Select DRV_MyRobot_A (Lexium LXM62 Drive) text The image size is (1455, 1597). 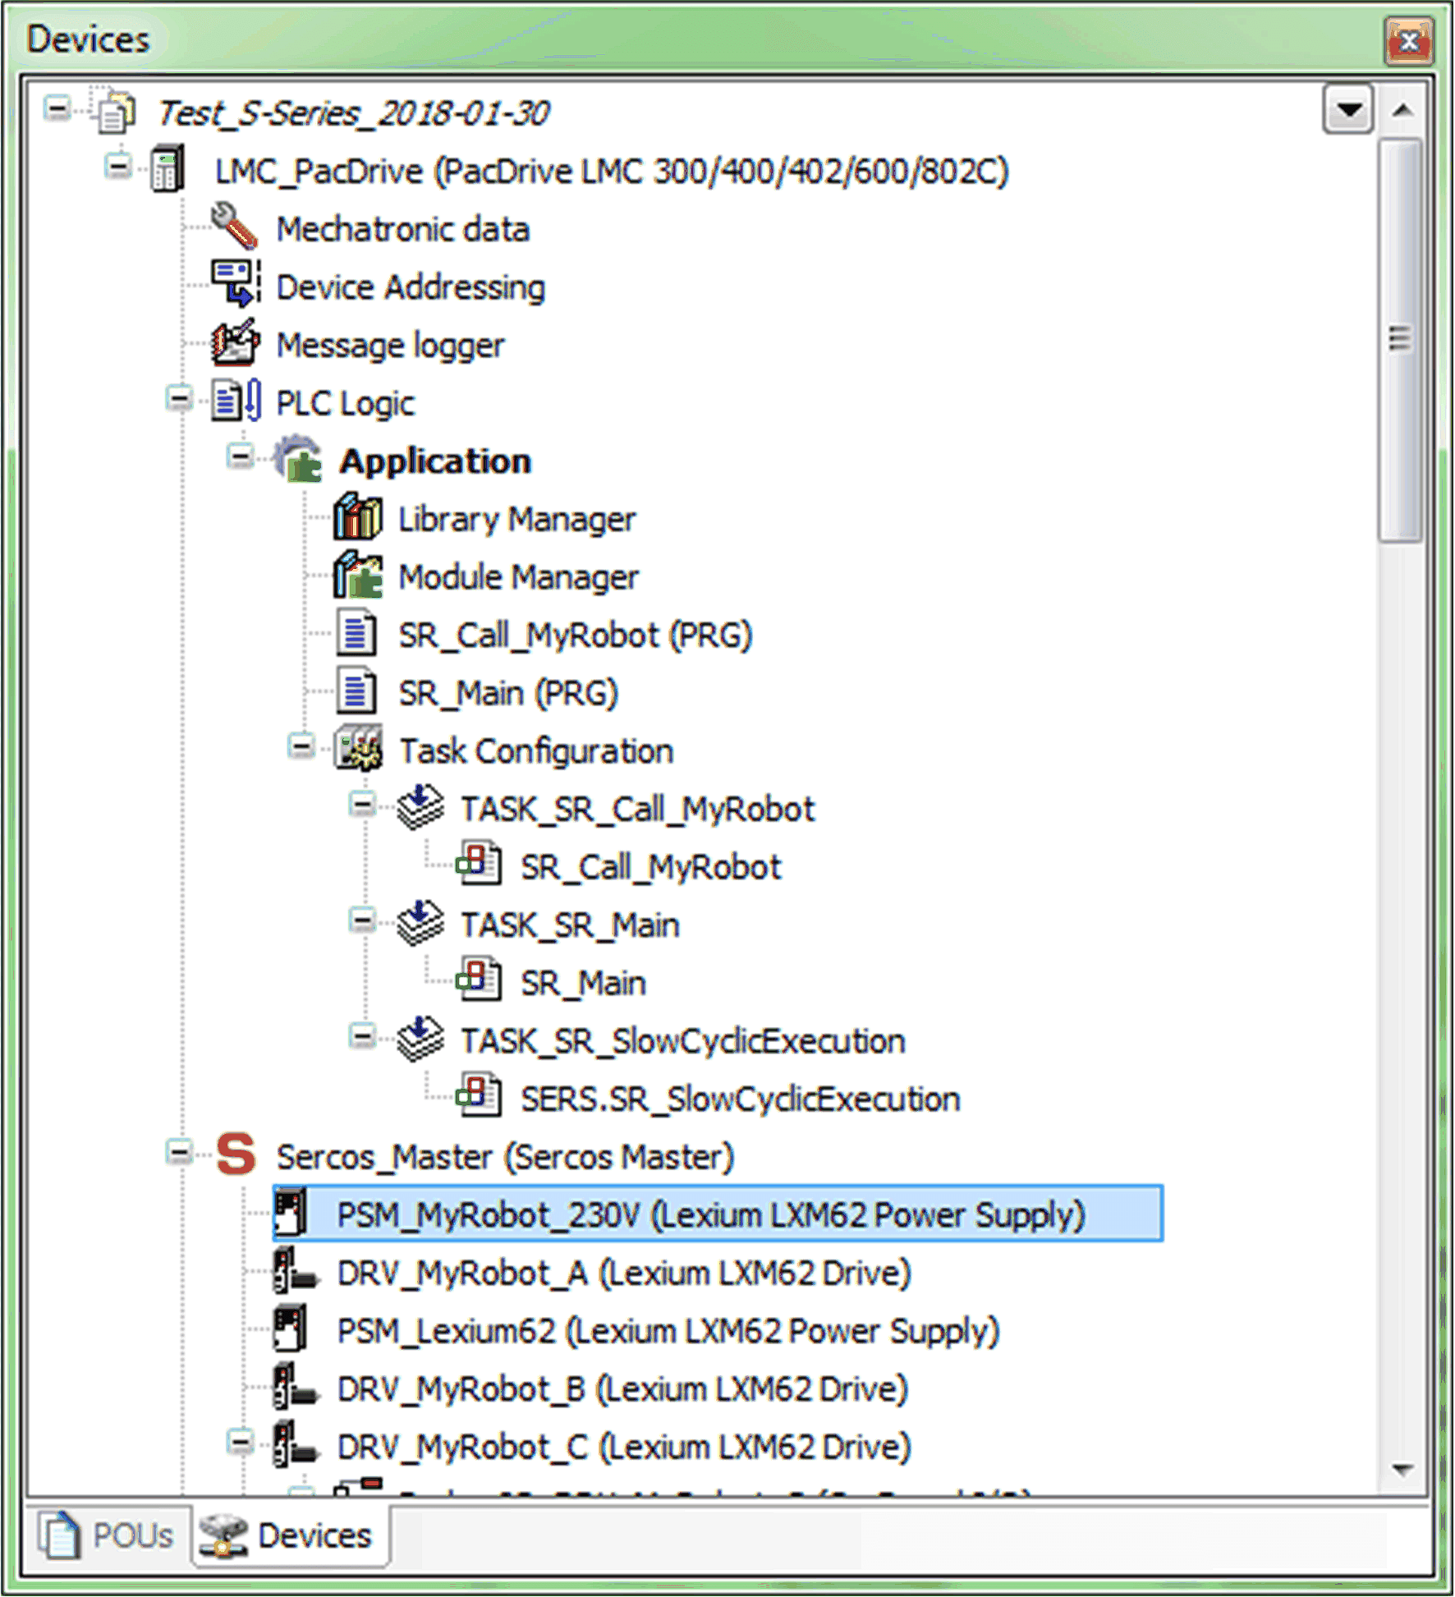(x=624, y=1272)
